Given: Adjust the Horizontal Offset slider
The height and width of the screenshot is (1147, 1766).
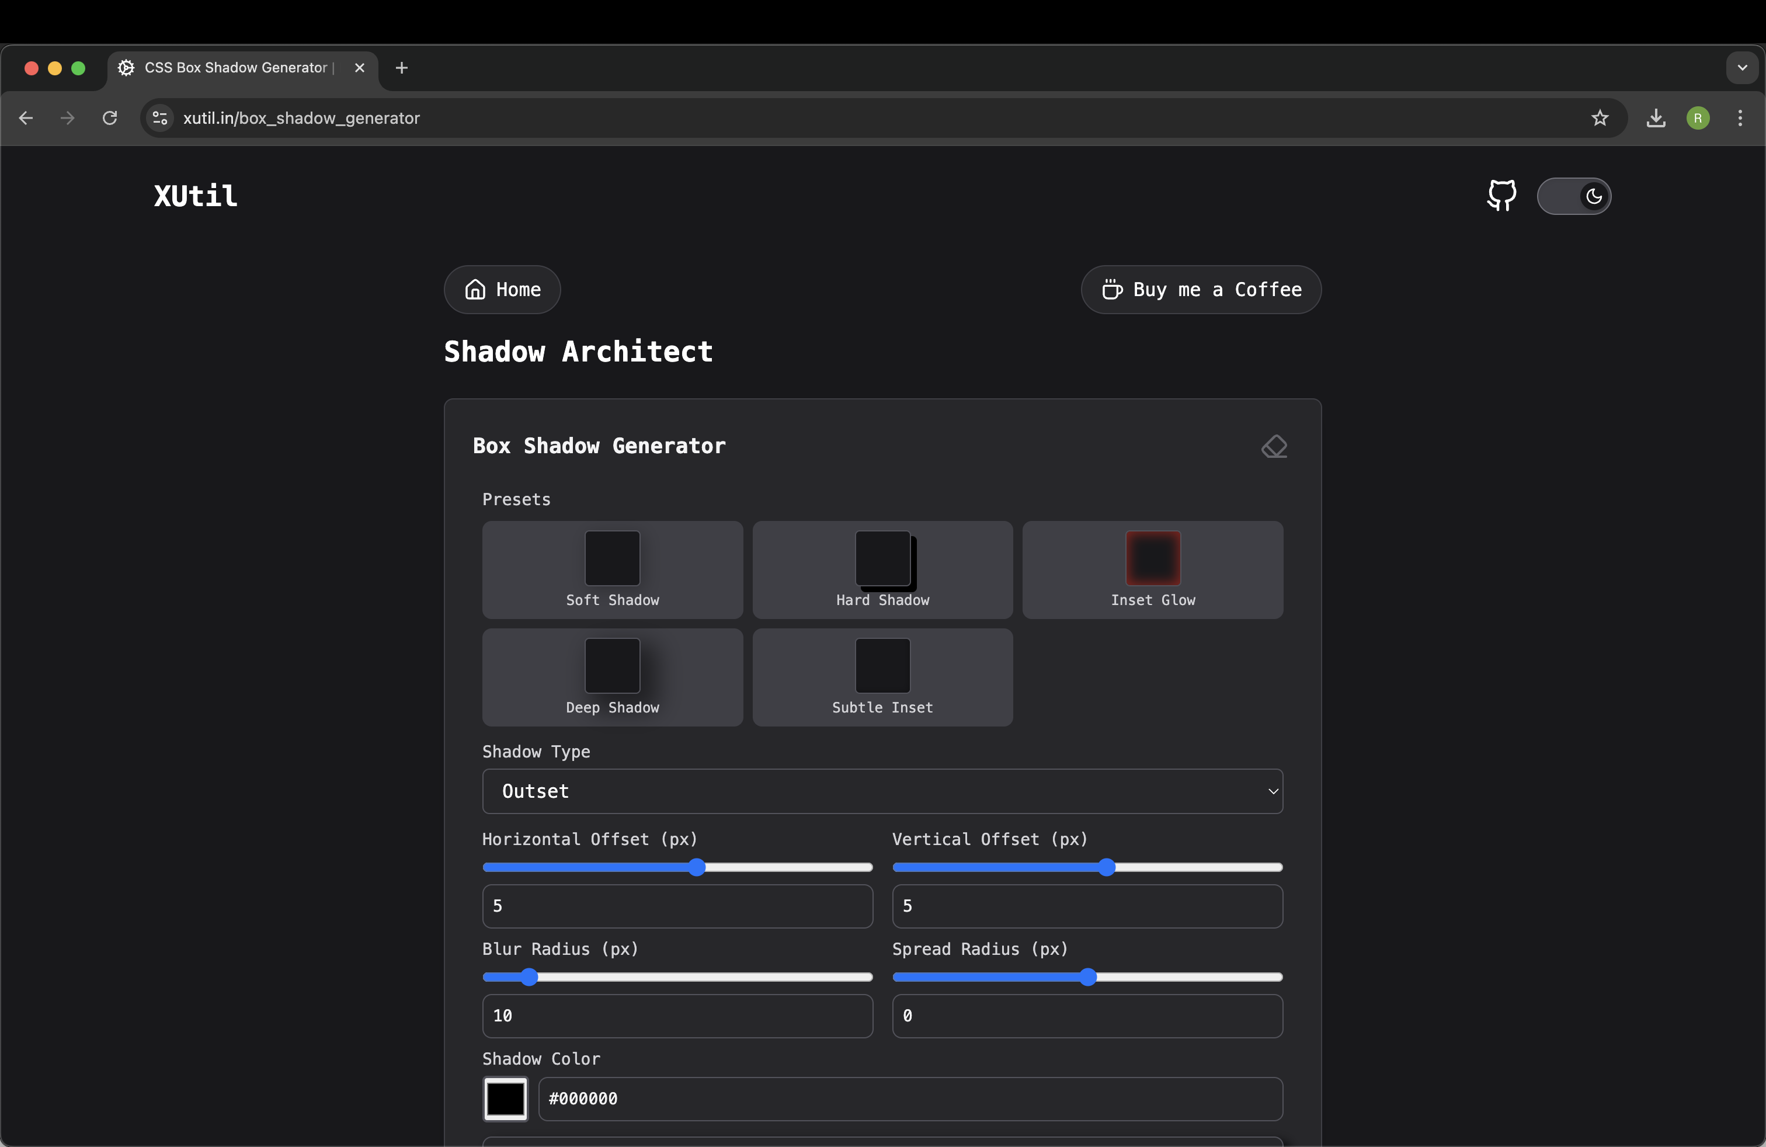Looking at the screenshot, I should pos(677,867).
